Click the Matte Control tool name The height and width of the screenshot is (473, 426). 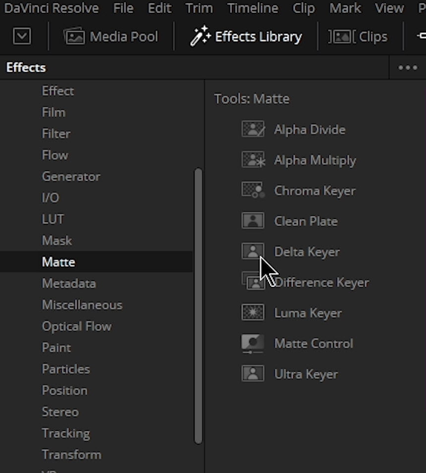coord(314,343)
